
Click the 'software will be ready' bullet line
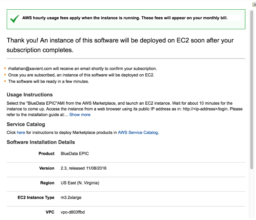click(49, 82)
